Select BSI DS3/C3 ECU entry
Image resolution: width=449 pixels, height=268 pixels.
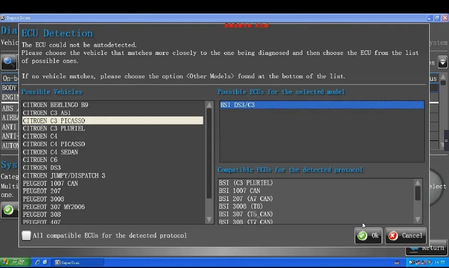[322, 105]
